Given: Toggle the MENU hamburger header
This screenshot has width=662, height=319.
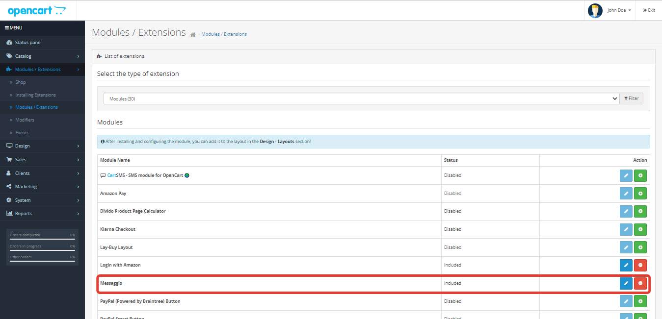Looking at the screenshot, I should click(x=14, y=28).
